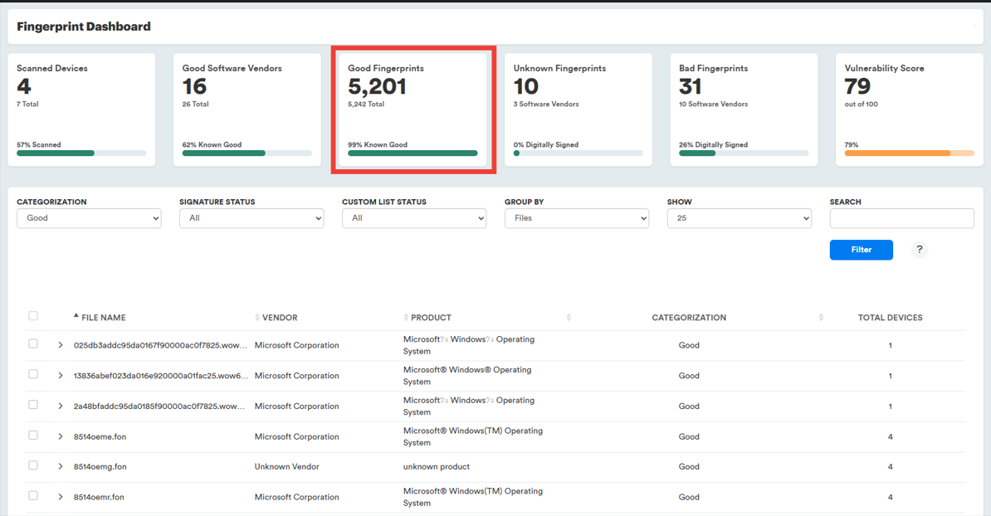
Task: Select the checkbox for 8514oemg.fon
Action: (33, 465)
